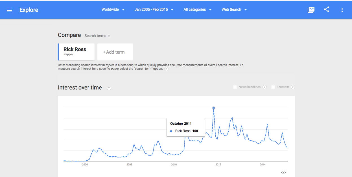Screen dimensions: 352x177
Task: Expand the Search terms dropdown
Action: tap(97, 36)
